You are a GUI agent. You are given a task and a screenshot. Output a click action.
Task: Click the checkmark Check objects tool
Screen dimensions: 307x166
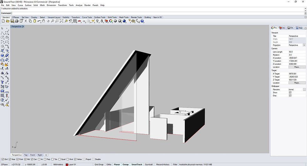coord(7,100)
